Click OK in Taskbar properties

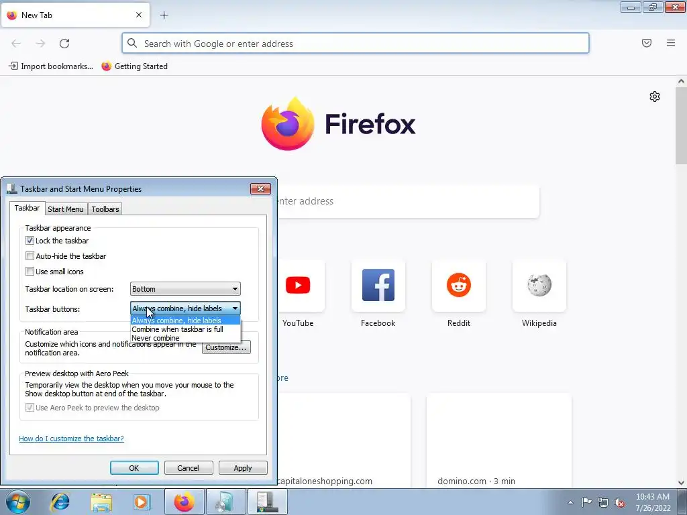(134, 467)
